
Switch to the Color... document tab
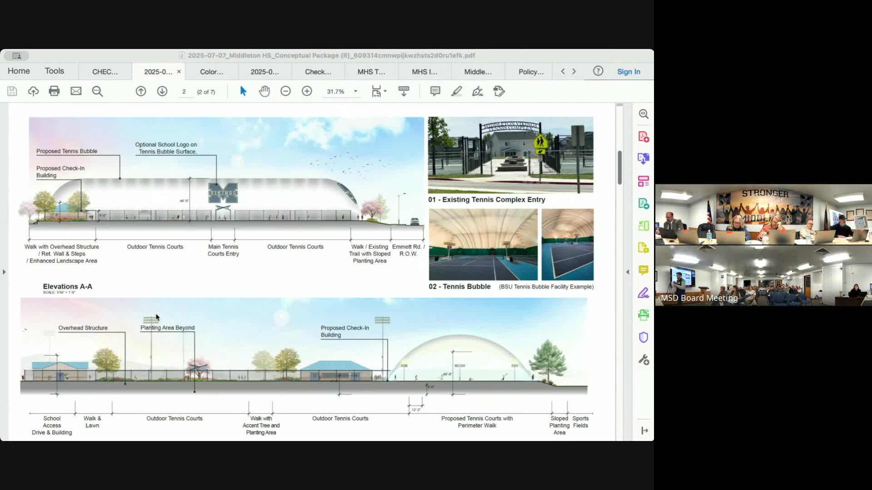click(x=212, y=72)
